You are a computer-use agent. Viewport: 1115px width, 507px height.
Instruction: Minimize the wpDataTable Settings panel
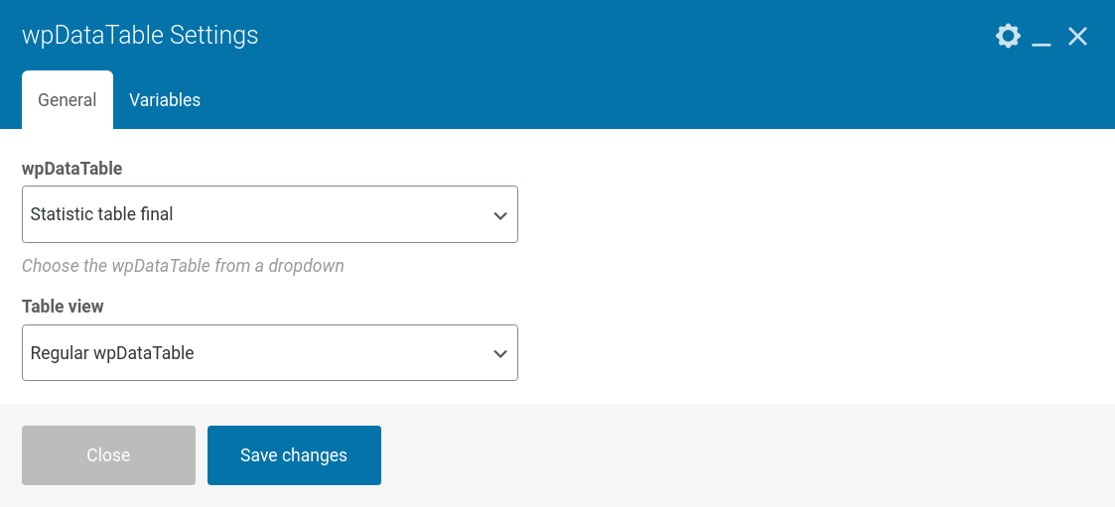click(x=1042, y=37)
